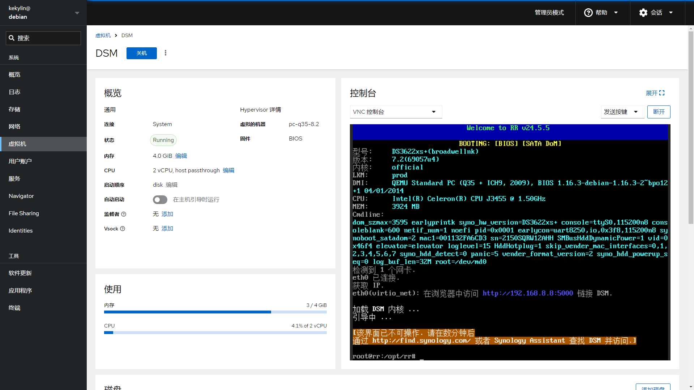Open software updates in the sidebar
The width and height of the screenshot is (694, 390).
43,273
